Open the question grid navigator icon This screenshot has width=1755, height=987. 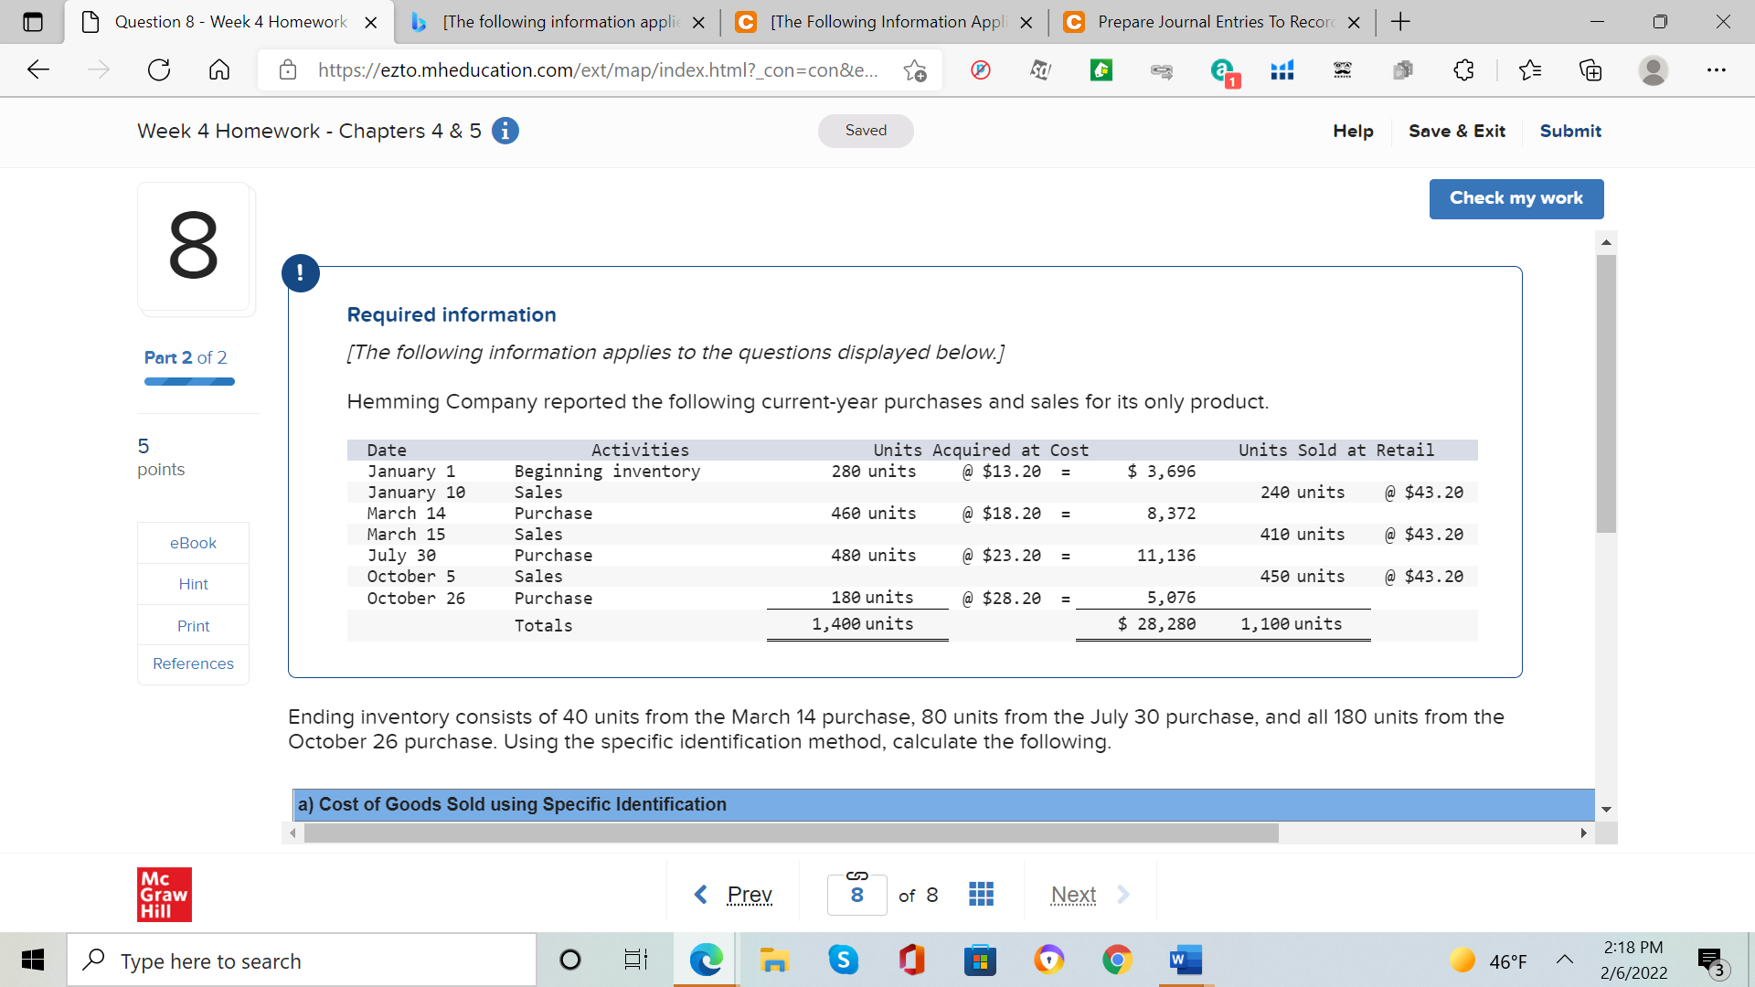(x=981, y=894)
